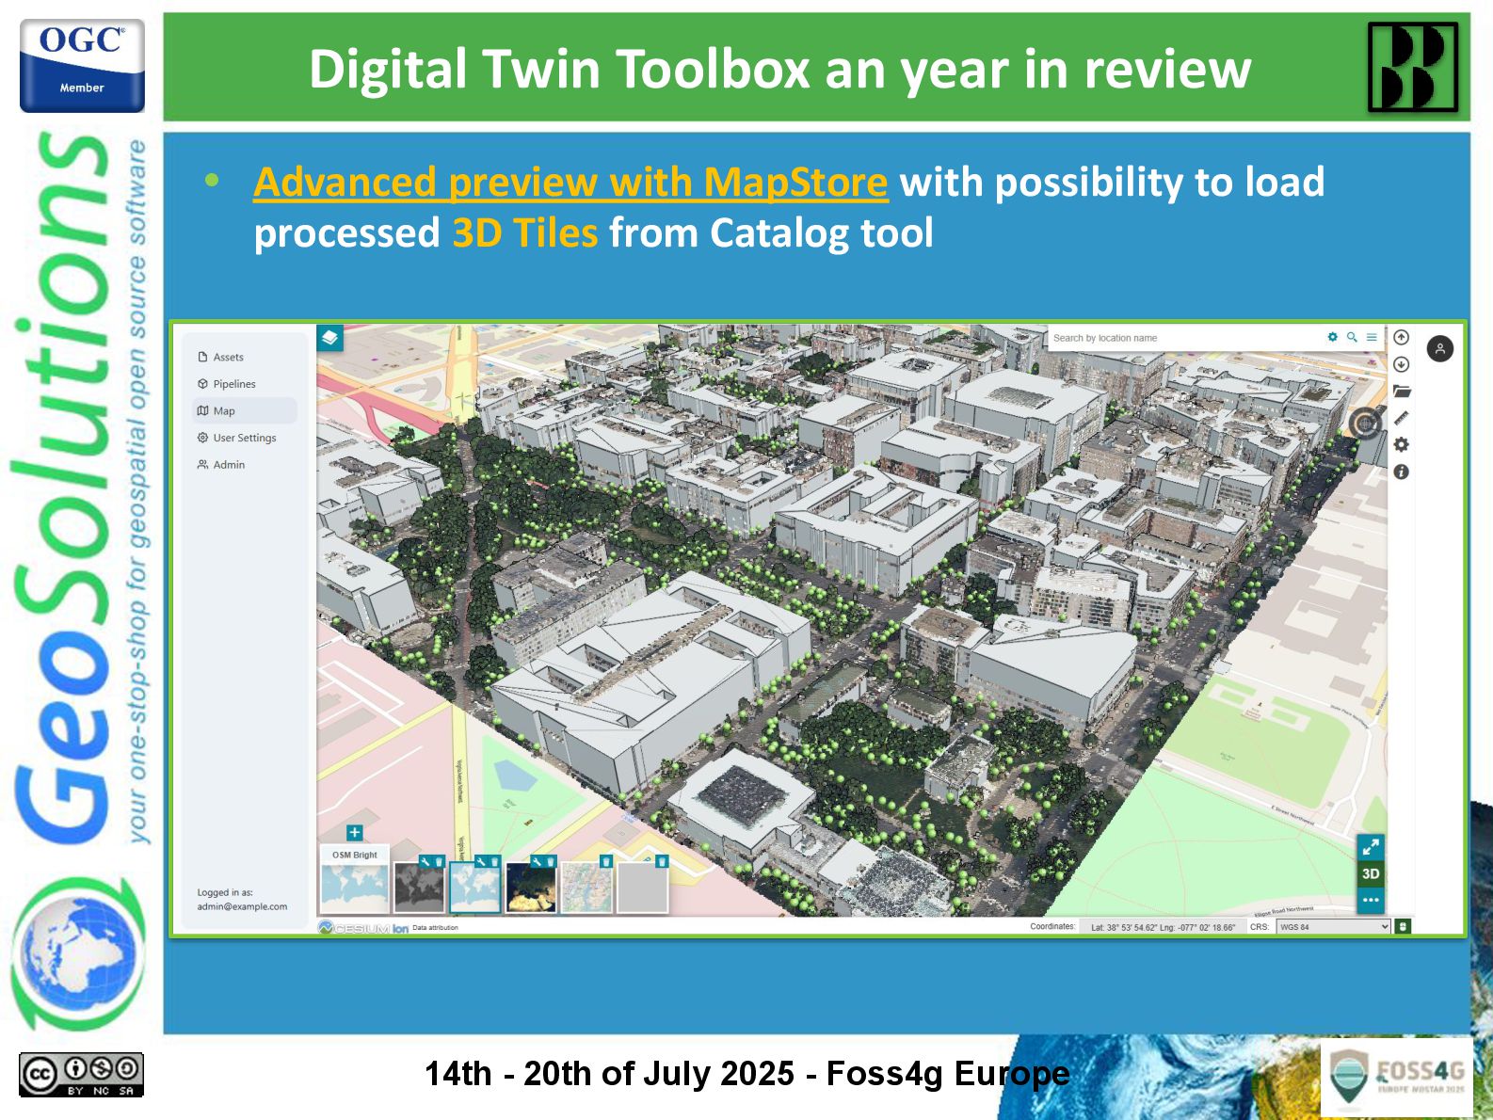Image resolution: width=1493 pixels, height=1120 pixels.
Task: Open the CRS WGS 84 dropdown
Action: pos(1333,927)
